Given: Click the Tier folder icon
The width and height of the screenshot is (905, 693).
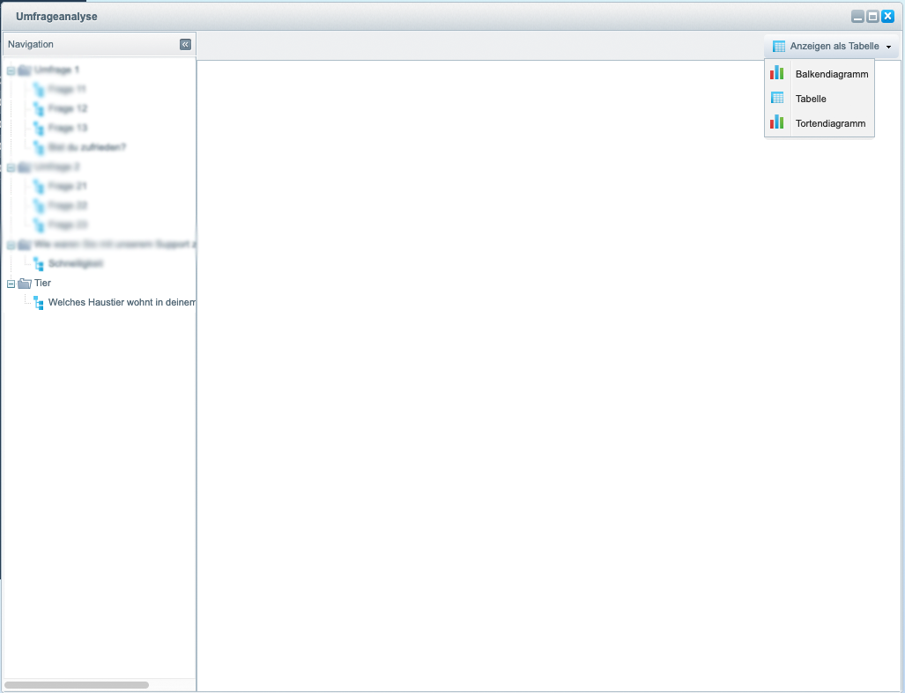Looking at the screenshot, I should tap(24, 284).
